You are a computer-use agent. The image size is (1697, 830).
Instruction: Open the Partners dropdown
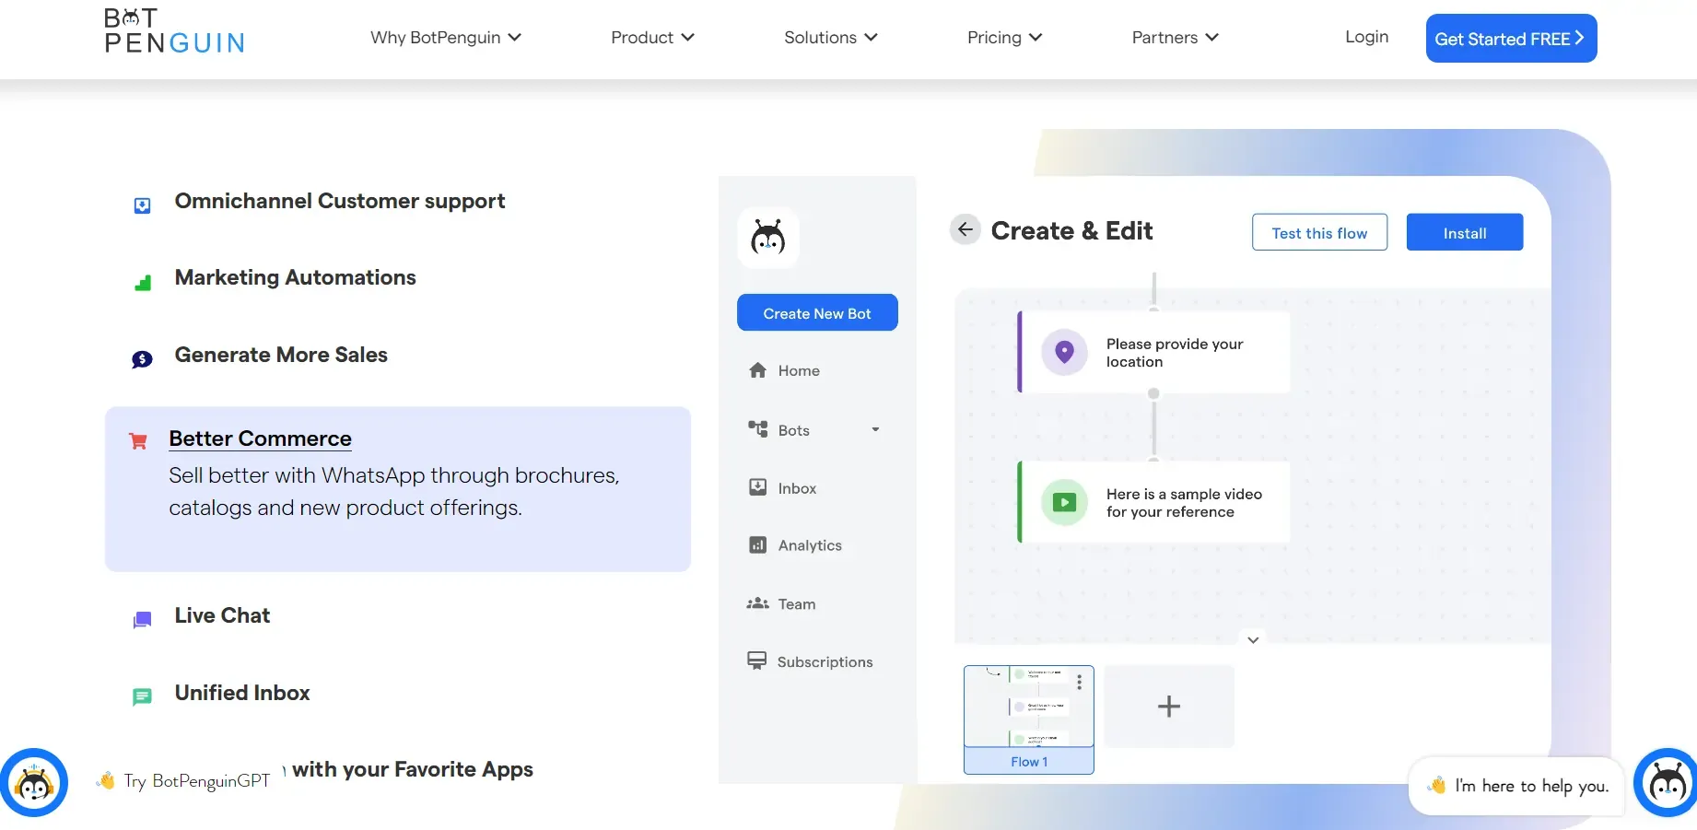pos(1175,38)
